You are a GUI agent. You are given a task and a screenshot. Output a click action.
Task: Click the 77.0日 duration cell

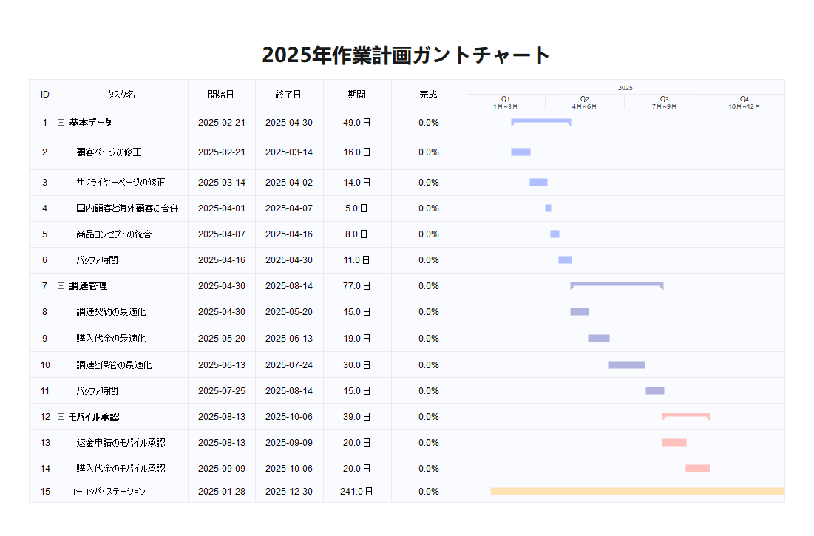357,286
